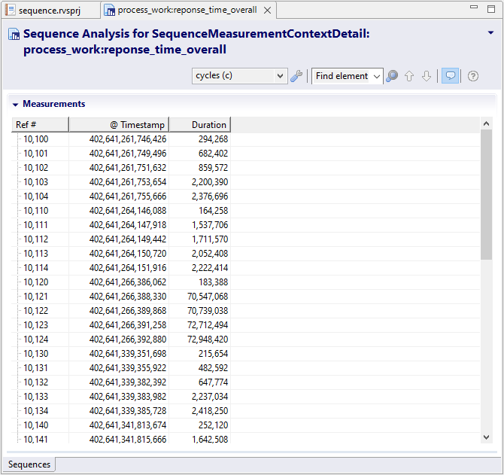Click duration value 2,237,034
This screenshot has width=504, height=475.
[210, 397]
